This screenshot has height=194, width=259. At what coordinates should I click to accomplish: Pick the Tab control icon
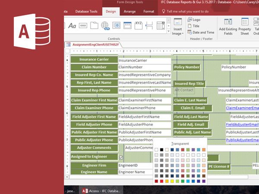94,26
